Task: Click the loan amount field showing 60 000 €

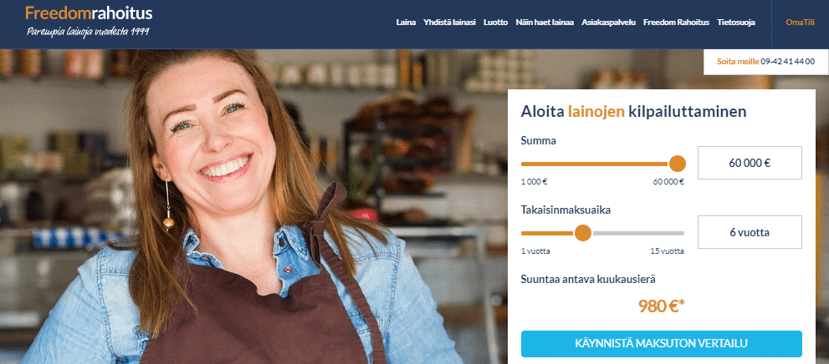Action: [750, 163]
